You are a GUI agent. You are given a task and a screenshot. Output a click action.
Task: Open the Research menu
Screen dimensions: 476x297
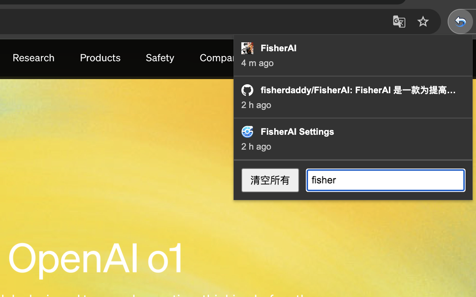[33, 58]
